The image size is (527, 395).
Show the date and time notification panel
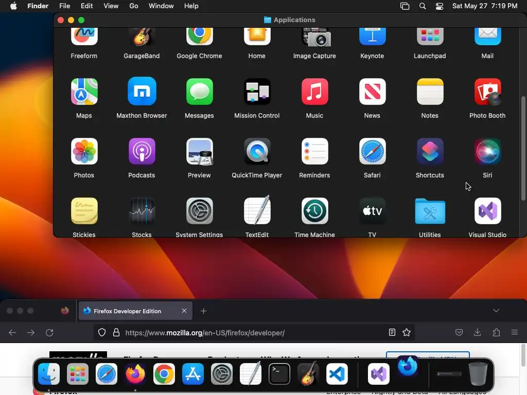(485, 6)
